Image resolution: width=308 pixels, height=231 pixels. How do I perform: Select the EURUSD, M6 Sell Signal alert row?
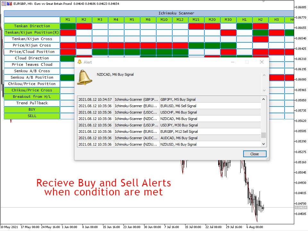[x=178, y=106]
